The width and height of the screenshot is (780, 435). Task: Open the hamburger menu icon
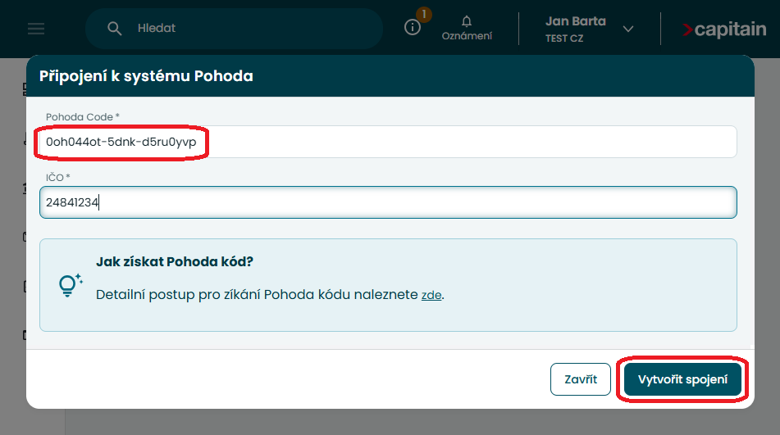pos(36,29)
